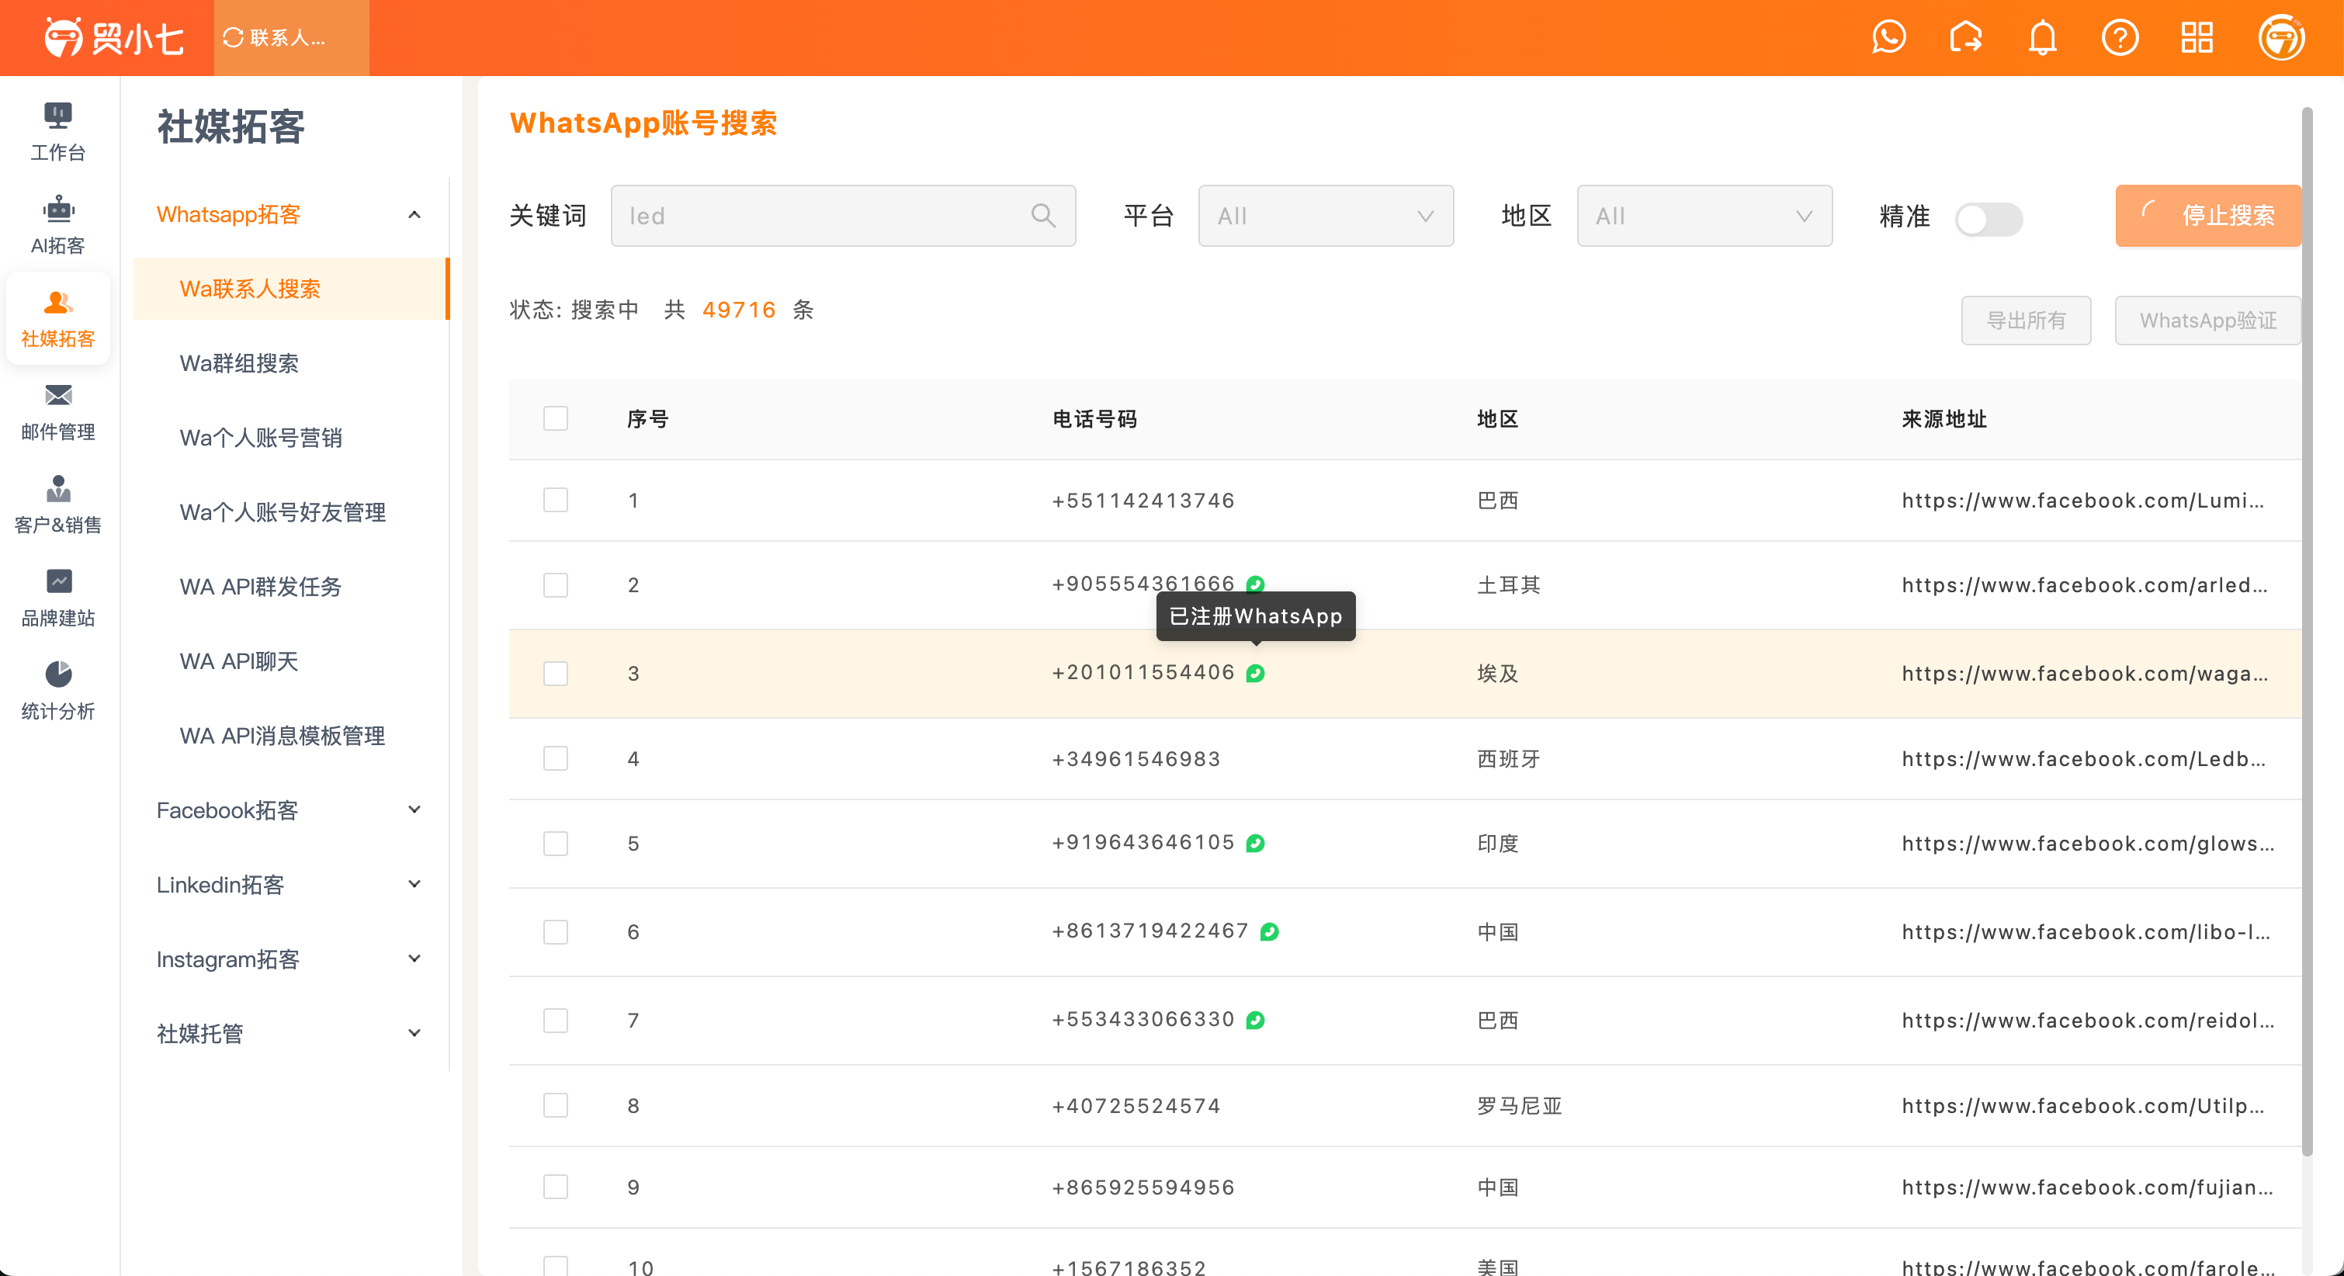Check the row 7 checkbox
The image size is (2344, 1276).
[x=555, y=1020]
